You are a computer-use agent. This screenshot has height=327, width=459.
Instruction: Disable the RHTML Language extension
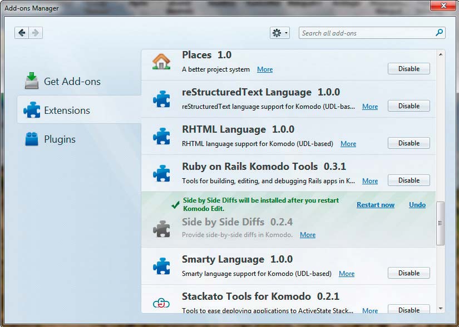click(x=409, y=143)
